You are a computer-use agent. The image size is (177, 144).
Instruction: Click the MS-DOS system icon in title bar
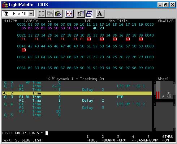coord(5,5)
